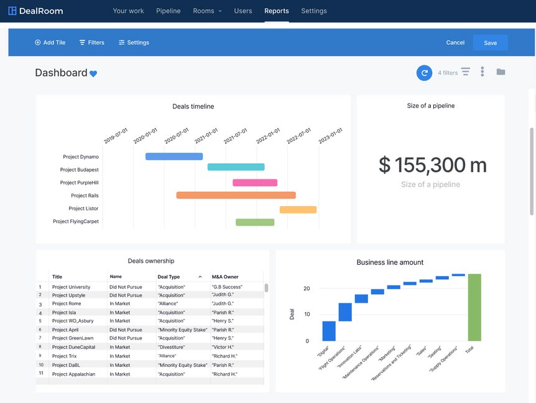This screenshot has height=403, width=536.
Task: Click the folder icon near dashboard header
Action: [x=501, y=72]
